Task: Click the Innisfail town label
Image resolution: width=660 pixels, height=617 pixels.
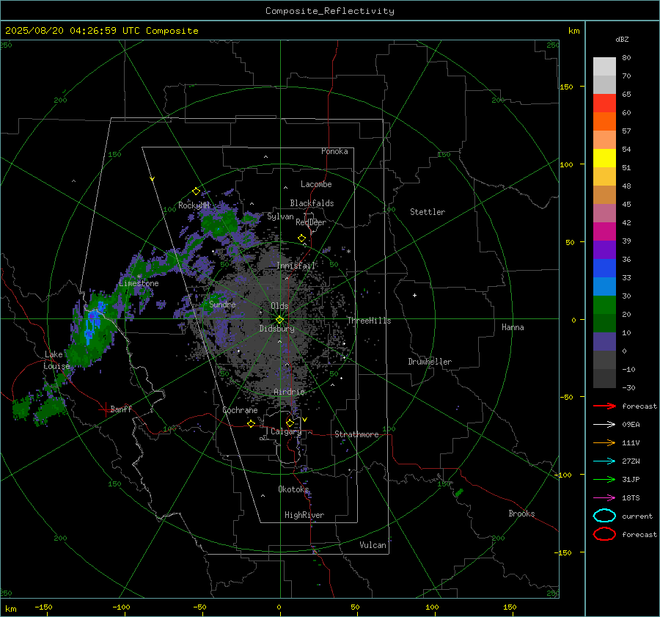Action: point(296,266)
